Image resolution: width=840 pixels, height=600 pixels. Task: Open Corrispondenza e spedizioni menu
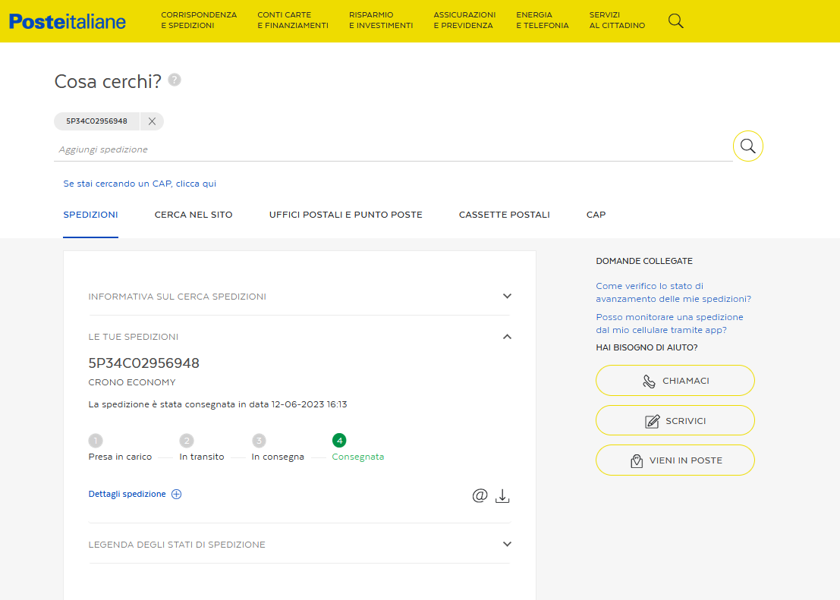[199, 20]
